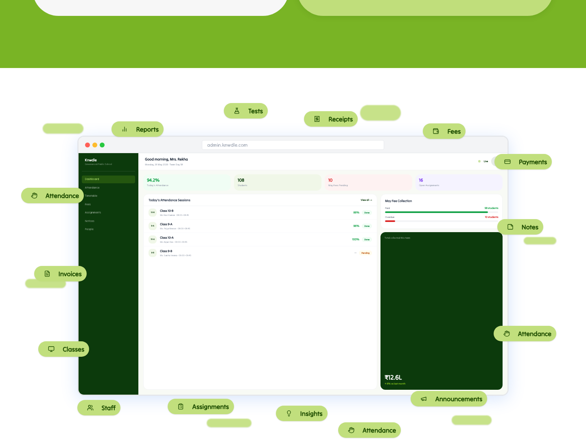Click the Class 10-B session row title
This screenshot has height=448, width=586.
(166, 211)
